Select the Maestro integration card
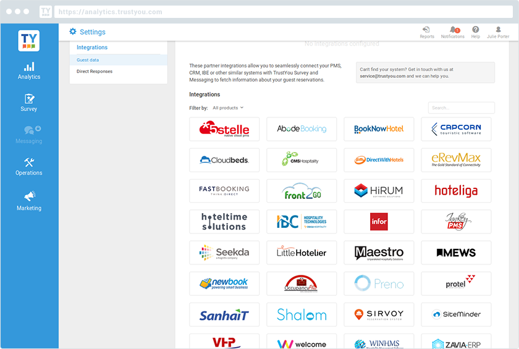This screenshot has height=349, width=519. click(379, 253)
